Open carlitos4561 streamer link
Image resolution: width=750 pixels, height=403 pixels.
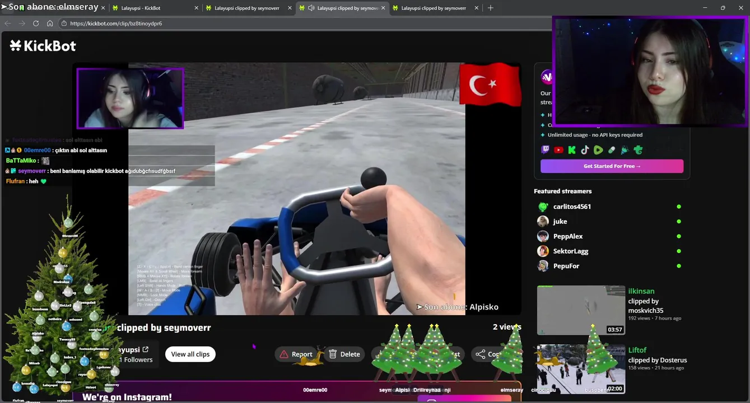pos(572,207)
